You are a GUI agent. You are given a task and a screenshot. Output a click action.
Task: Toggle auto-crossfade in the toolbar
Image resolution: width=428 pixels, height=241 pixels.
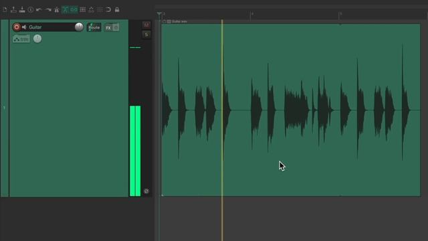[66, 10]
